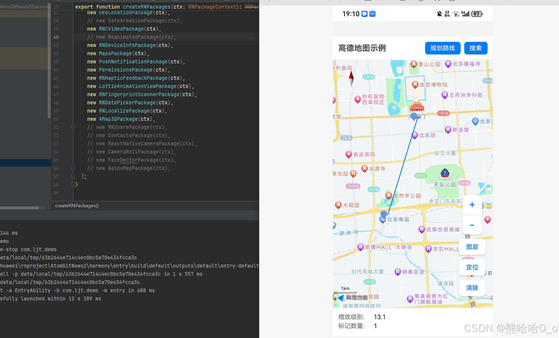Click the commented BaiduMapPackage line

coord(128,168)
